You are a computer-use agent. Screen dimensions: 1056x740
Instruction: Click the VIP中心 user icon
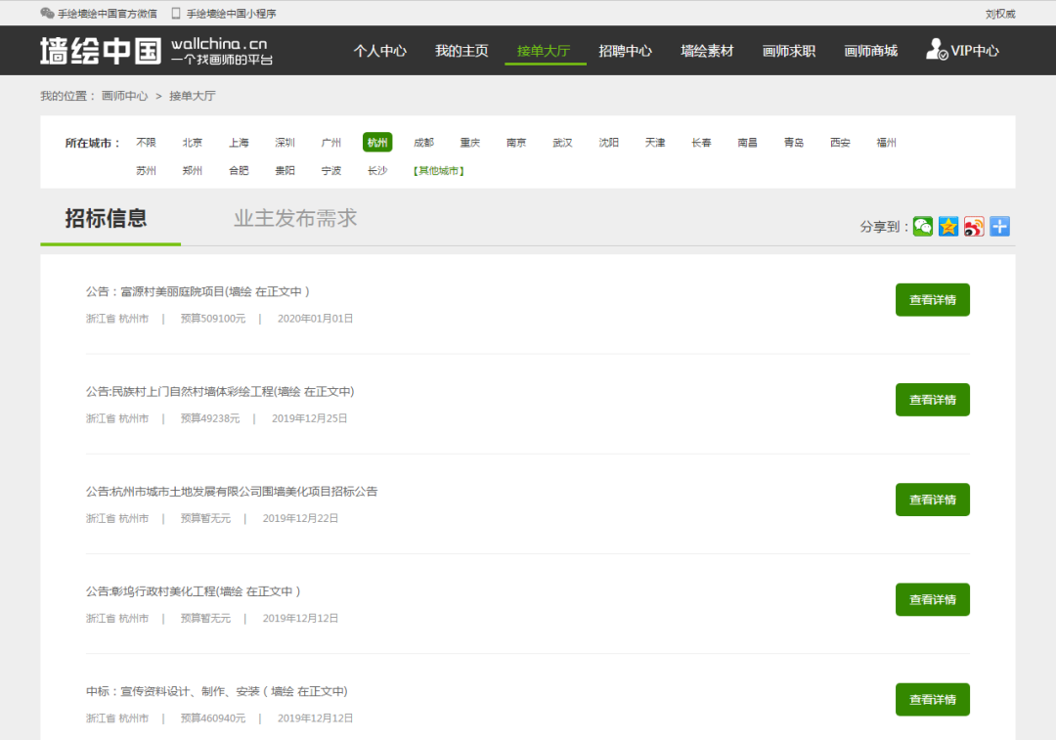[936, 50]
